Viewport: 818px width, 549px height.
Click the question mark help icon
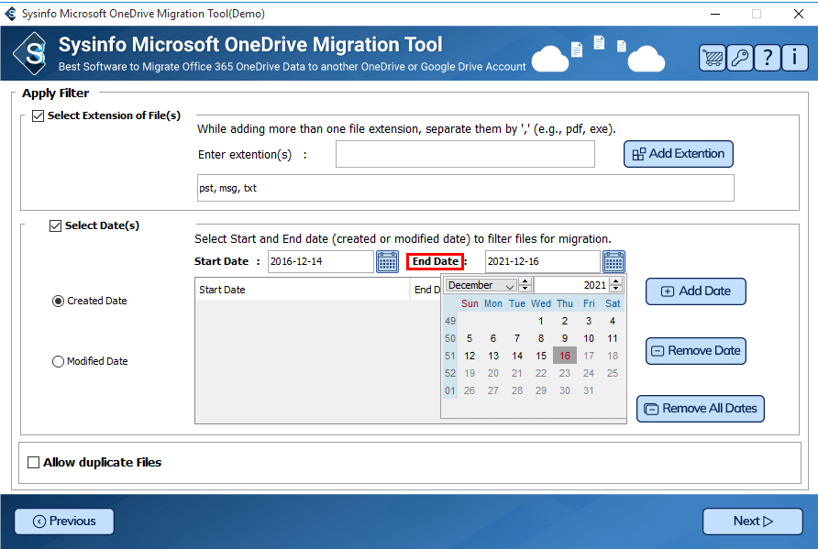pos(768,57)
